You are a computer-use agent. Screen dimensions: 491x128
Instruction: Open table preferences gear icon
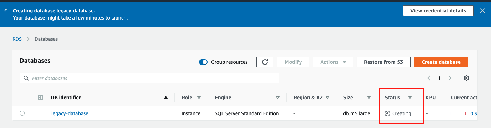coord(466,78)
